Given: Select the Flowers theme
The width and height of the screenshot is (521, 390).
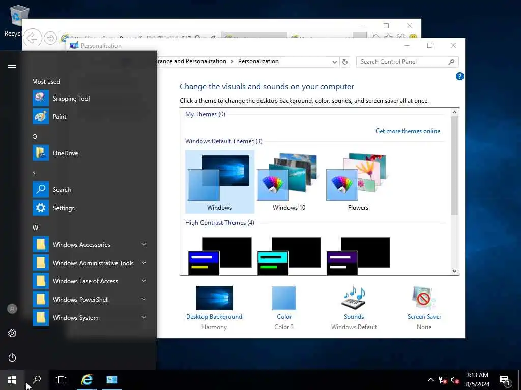Looking at the screenshot, I should click(358, 182).
